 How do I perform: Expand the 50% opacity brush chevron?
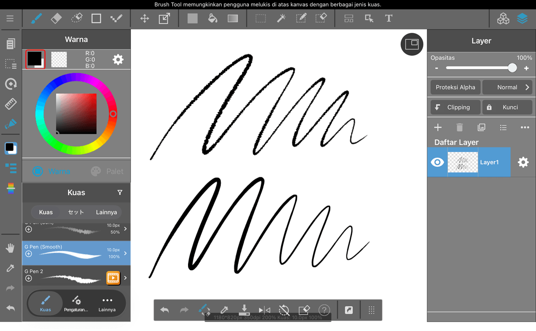125,228
